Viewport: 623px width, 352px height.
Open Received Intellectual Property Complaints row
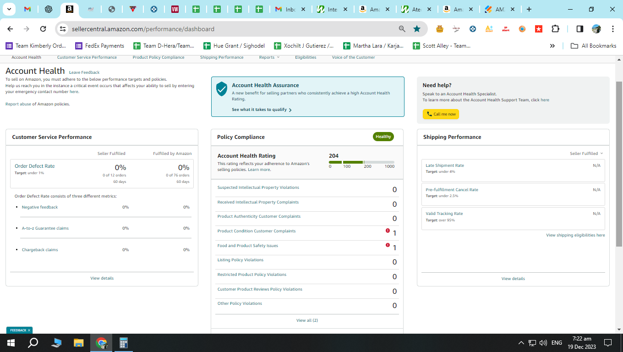coord(307,204)
